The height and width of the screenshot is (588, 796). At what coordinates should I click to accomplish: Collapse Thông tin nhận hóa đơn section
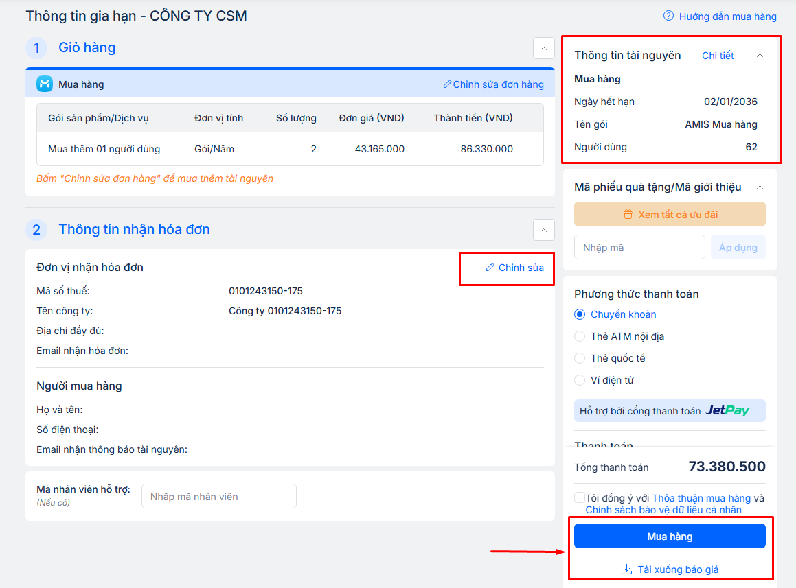[543, 230]
